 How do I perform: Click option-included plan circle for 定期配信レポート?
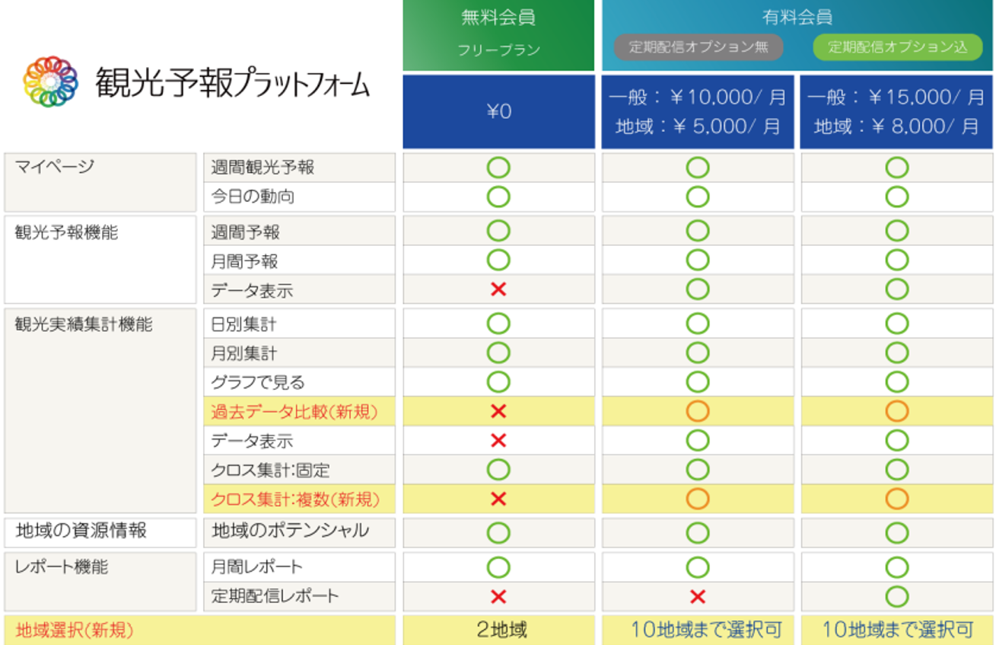click(897, 596)
